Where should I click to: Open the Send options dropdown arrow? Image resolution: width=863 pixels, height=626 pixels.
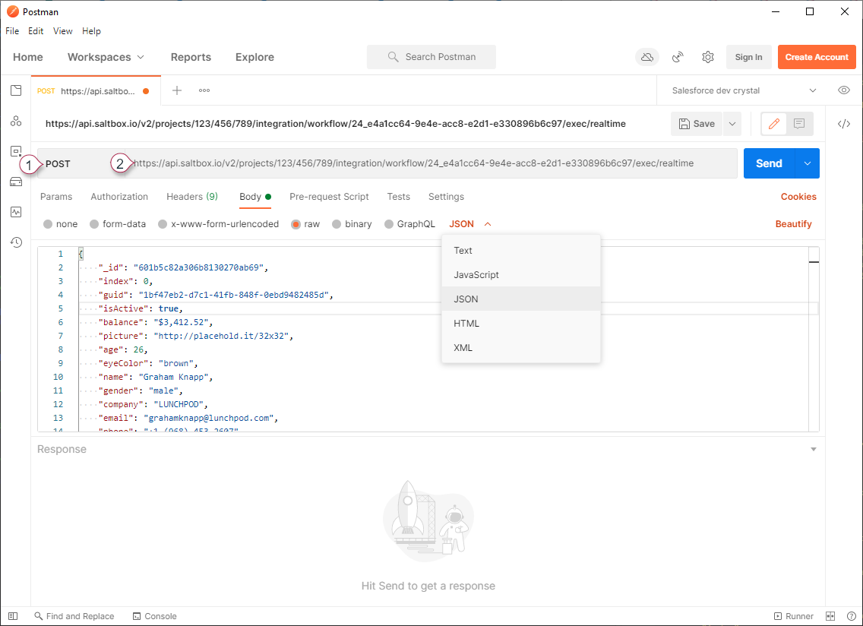pos(808,163)
